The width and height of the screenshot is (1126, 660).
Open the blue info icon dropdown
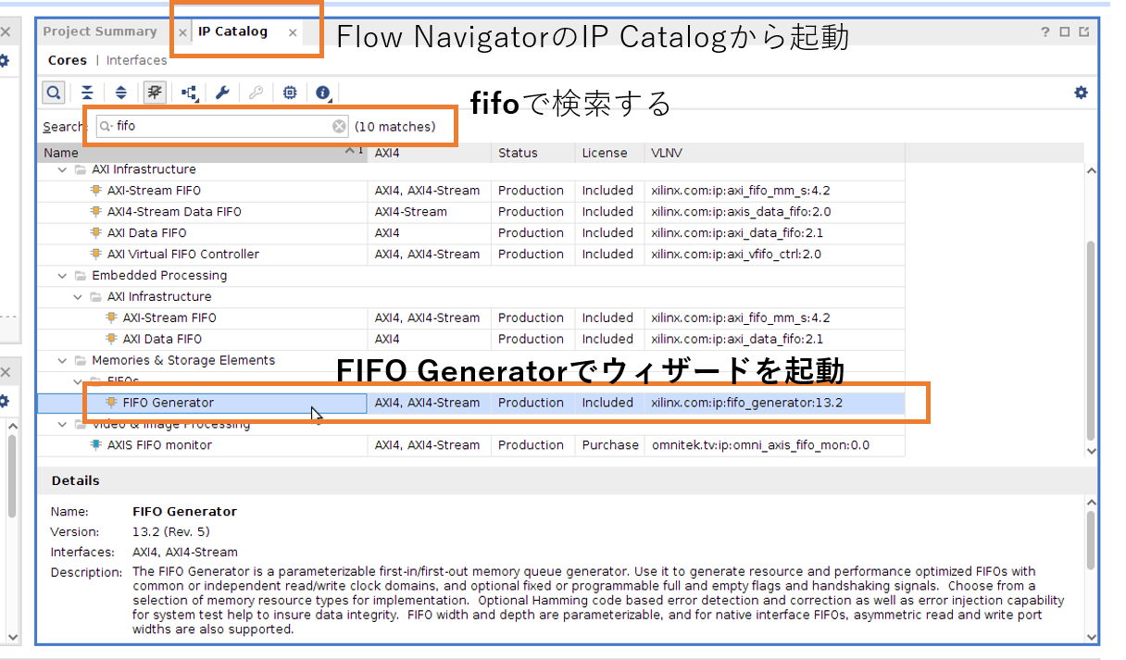coord(323,93)
